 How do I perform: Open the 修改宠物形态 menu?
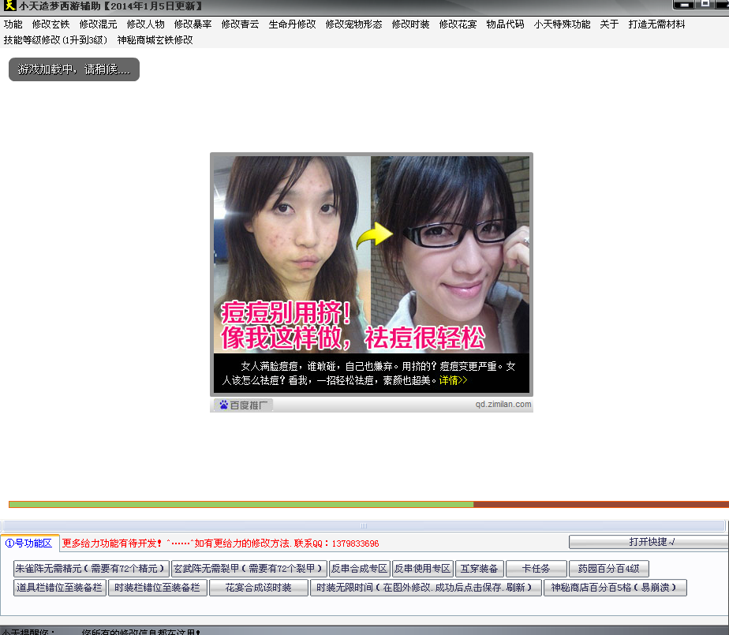click(x=353, y=24)
